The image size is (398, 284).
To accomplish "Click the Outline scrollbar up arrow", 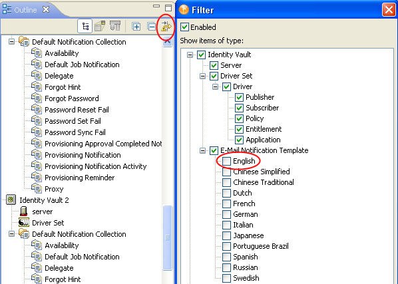I will (168, 41).
